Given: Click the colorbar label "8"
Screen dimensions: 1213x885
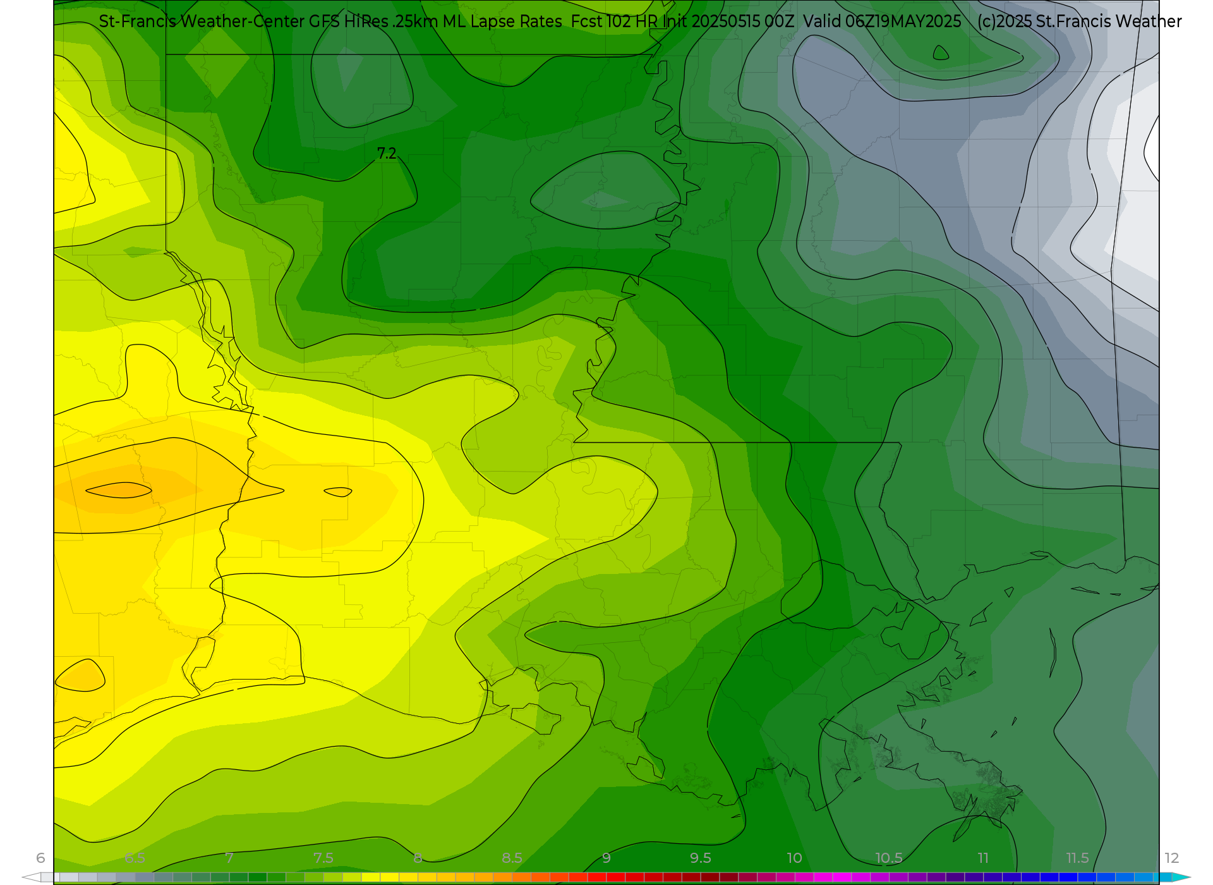Looking at the screenshot, I should pyautogui.click(x=418, y=858).
